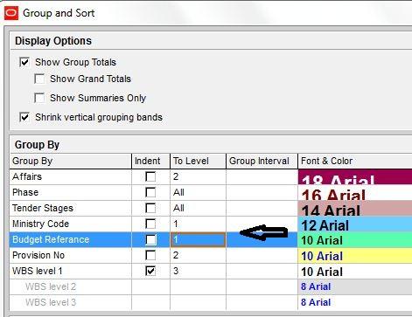Click 8 Arial cell for WBS level 2
The width and height of the screenshot is (412, 317).
[355, 286]
